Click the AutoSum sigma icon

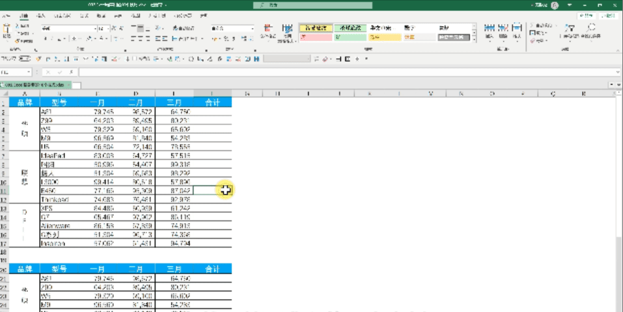point(533,25)
